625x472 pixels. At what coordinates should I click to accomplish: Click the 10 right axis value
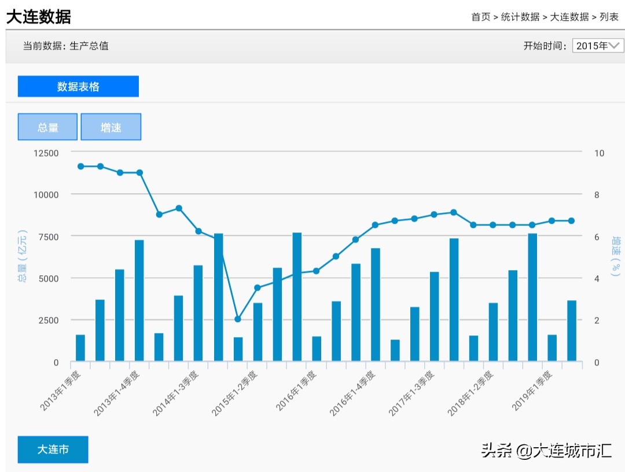click(599, 153)
